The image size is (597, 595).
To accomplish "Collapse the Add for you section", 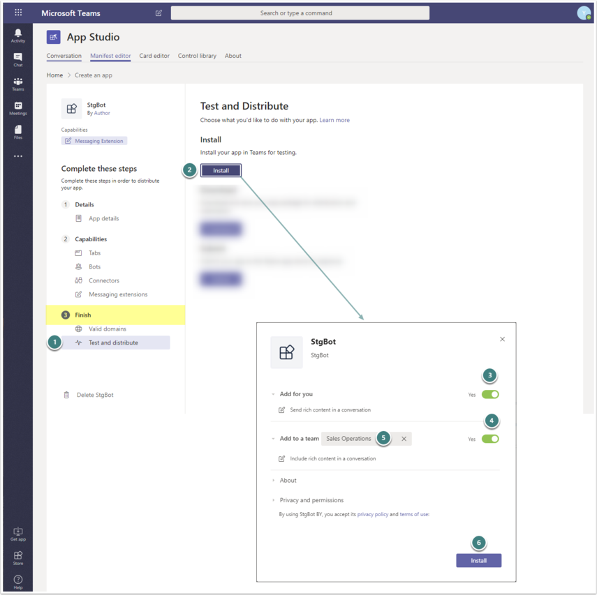I will tap(273, 394).
